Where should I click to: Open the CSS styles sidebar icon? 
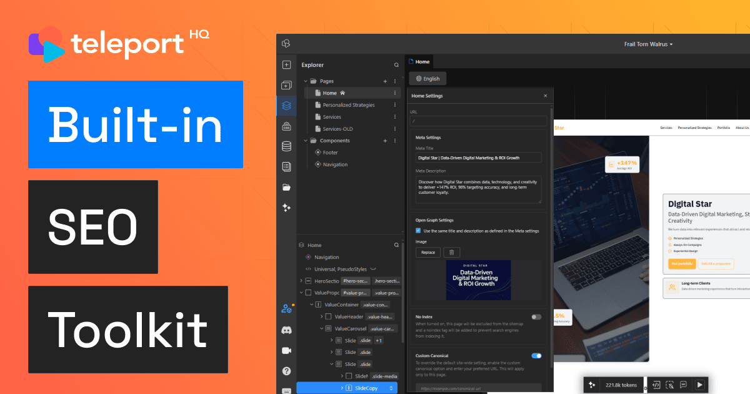[286, 126]
